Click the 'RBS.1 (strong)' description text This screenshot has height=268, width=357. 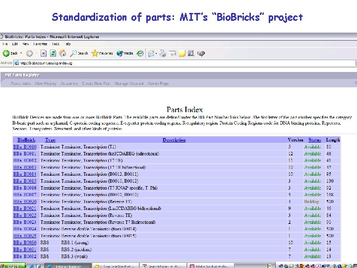75,243
